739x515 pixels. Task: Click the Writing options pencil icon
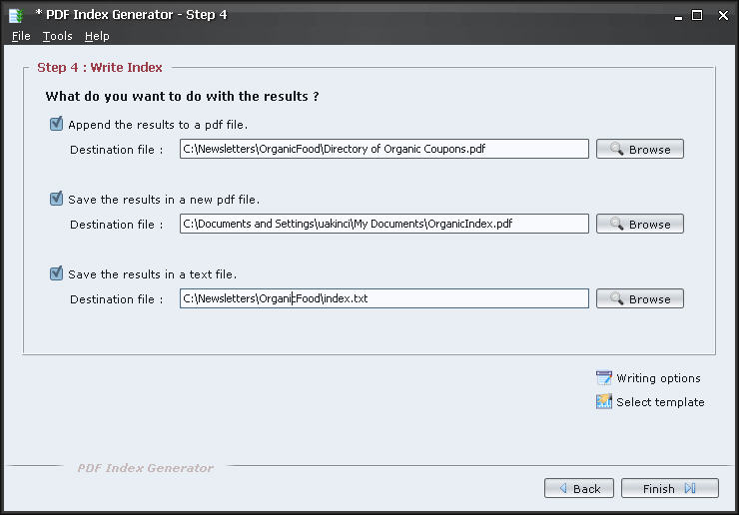click(x=603, y=378)
